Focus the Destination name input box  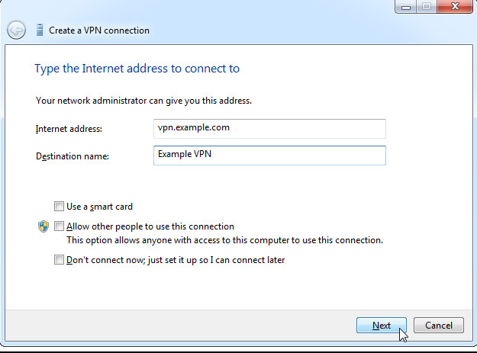pyautogui.click(x=269, y=155)
